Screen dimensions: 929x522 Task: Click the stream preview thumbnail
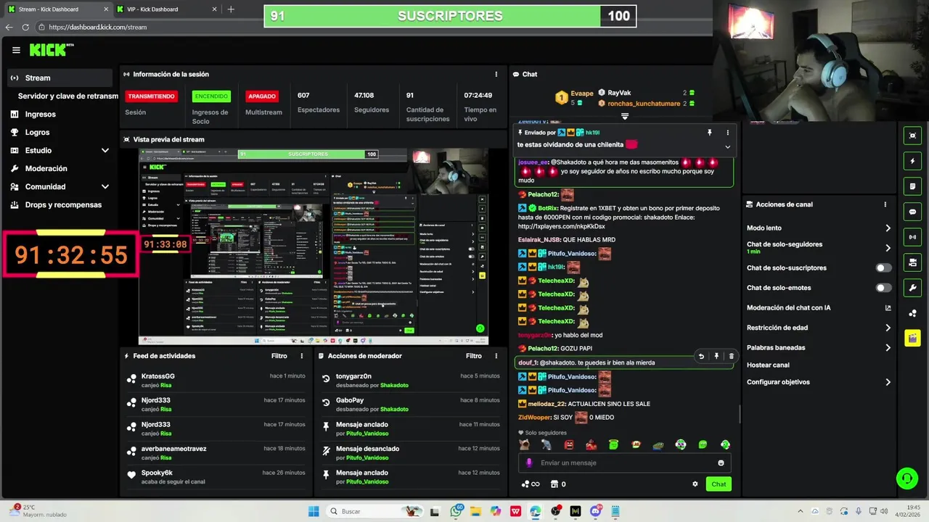[x=314, y=246]
